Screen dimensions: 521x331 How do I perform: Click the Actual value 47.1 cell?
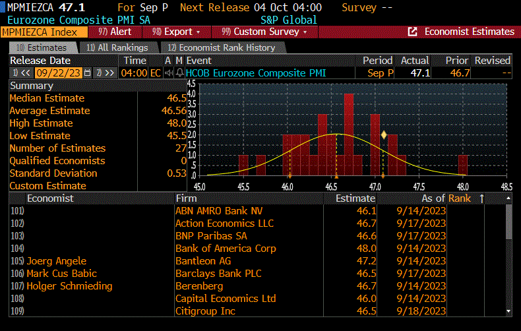point(420,73)
